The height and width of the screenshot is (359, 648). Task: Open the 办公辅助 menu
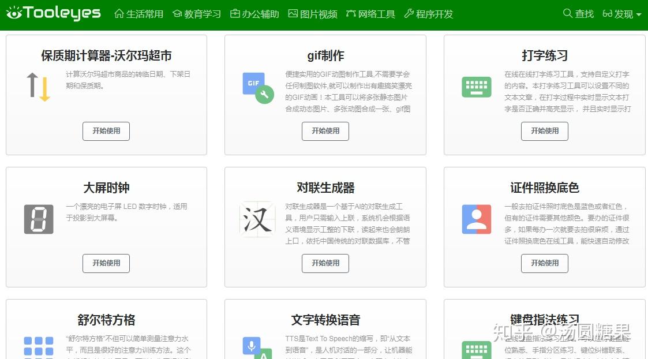[254, 14]
